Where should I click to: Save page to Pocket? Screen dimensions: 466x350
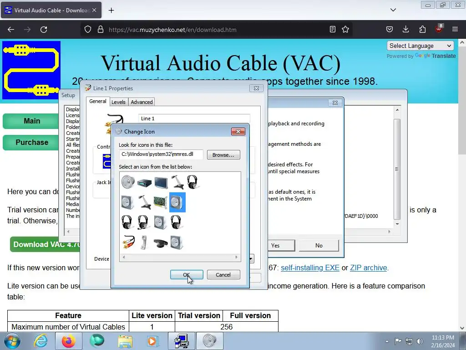(x=390, y=30)
